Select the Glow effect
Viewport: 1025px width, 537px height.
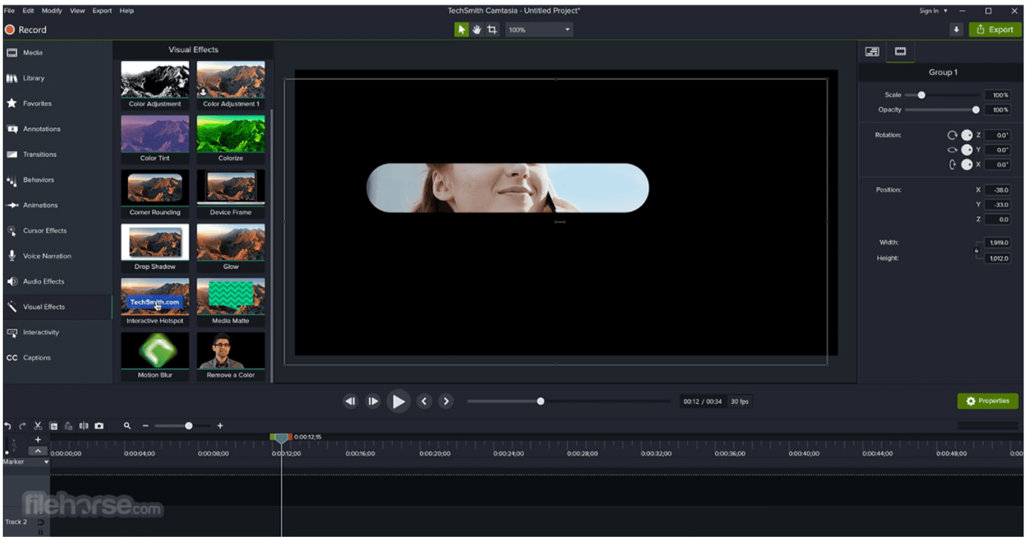click(231, 248)
